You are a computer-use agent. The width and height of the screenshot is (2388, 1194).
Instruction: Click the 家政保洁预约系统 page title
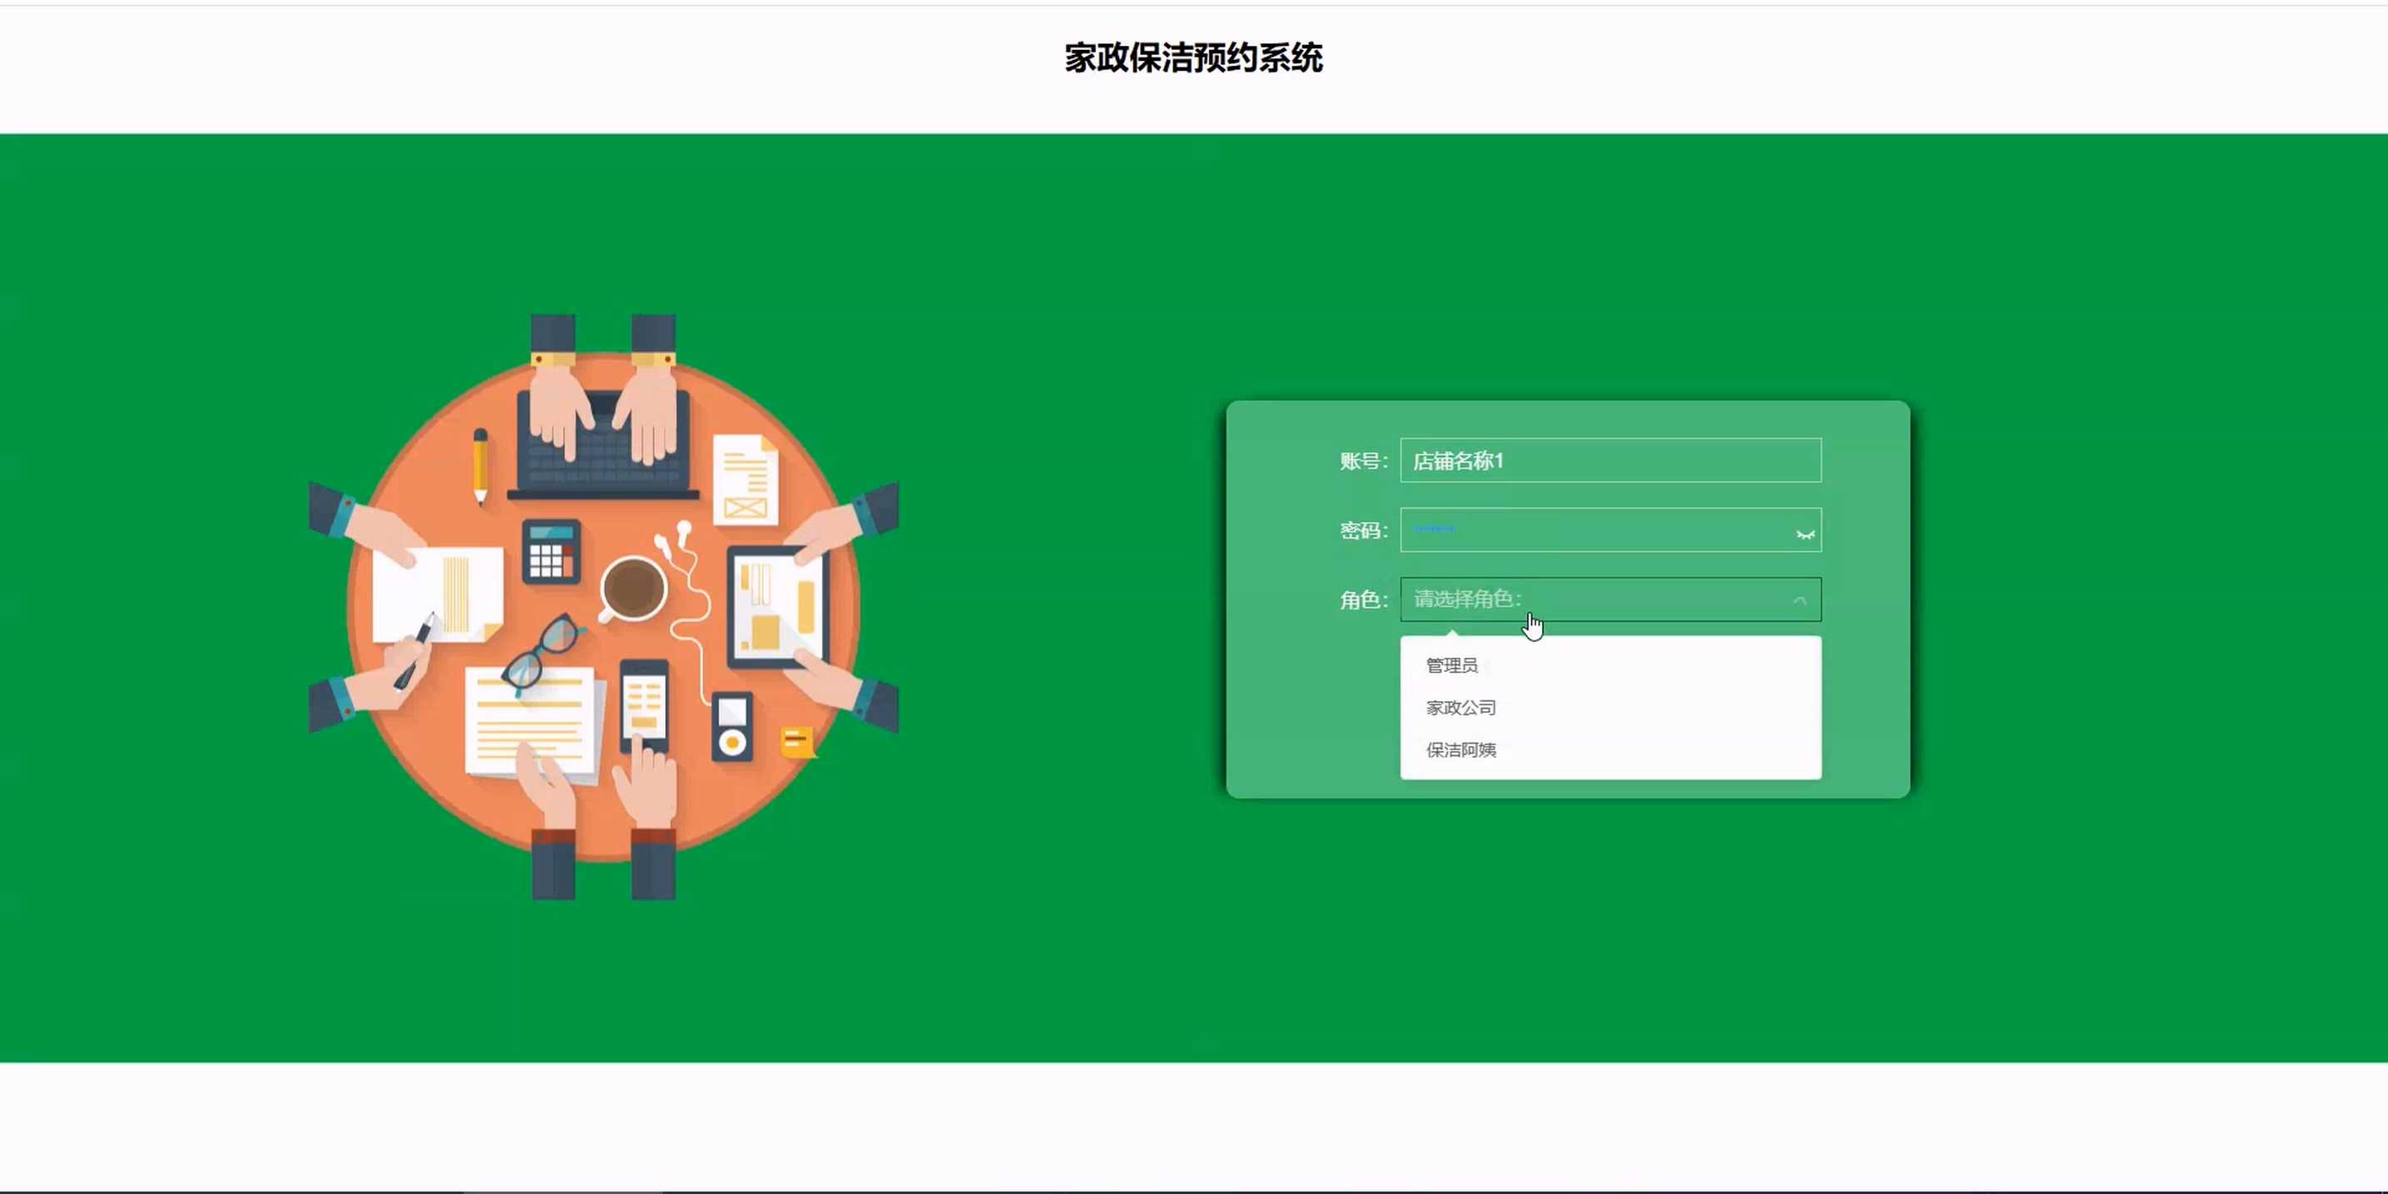(1193, 58)
